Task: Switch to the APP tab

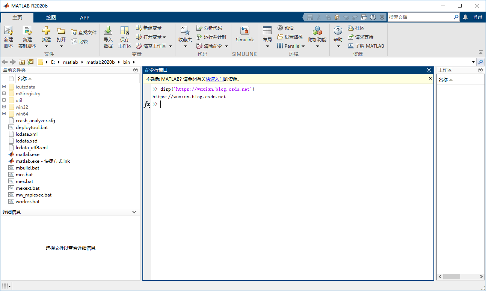Action: click(85, 18)
